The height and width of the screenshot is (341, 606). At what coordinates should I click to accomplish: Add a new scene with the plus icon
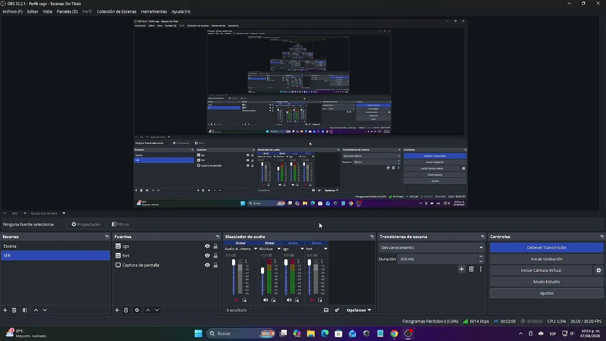click(5, 310)
